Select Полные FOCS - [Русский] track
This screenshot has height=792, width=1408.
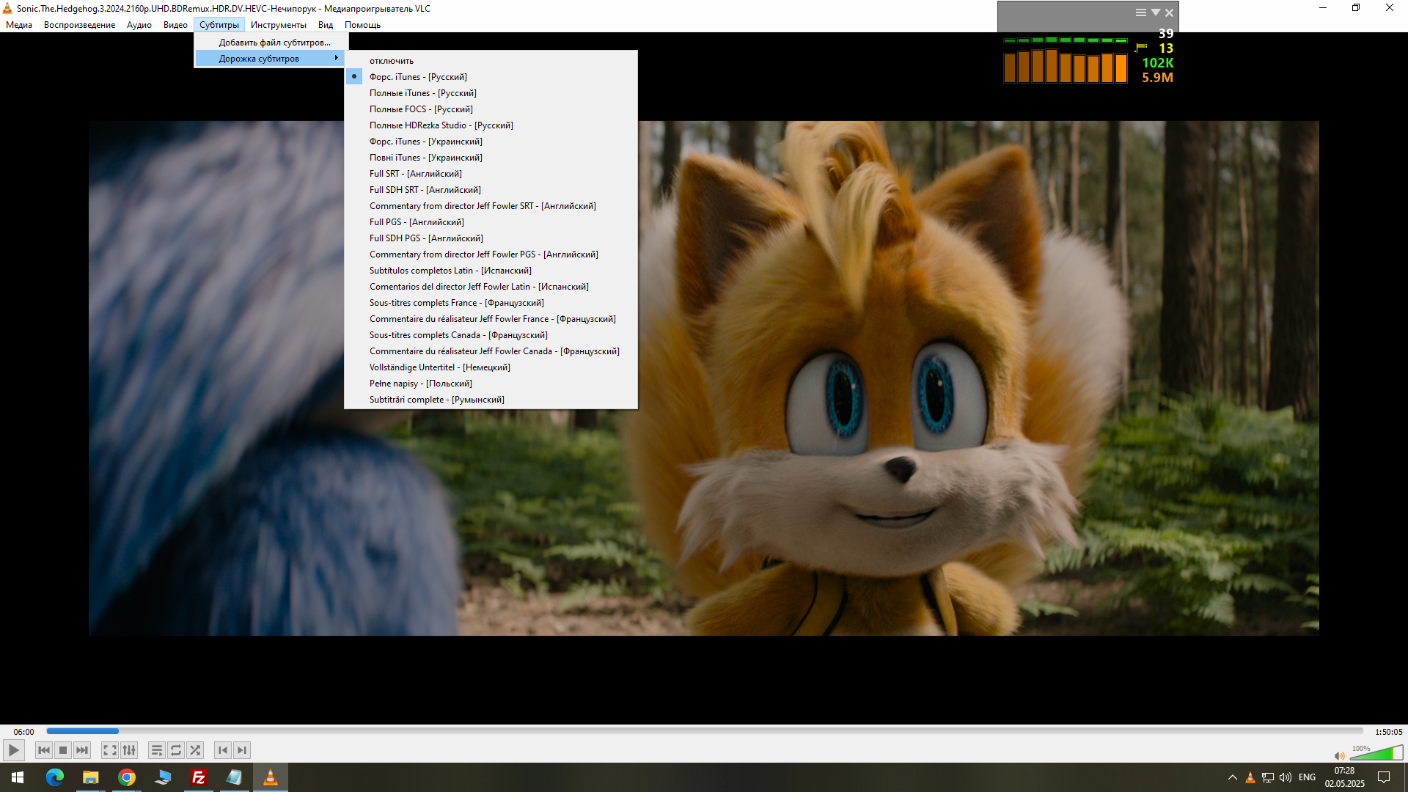click(491, 109)
